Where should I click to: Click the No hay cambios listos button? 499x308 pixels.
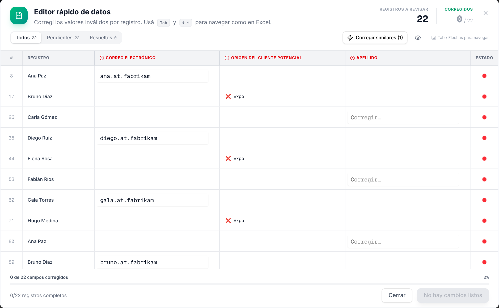point(453,295)
